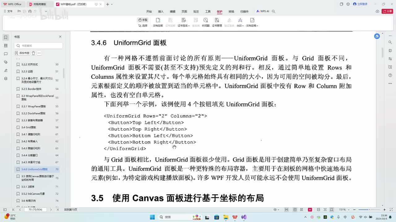Switch to 找稻壳模板 tab

click(x=40, y=4)
